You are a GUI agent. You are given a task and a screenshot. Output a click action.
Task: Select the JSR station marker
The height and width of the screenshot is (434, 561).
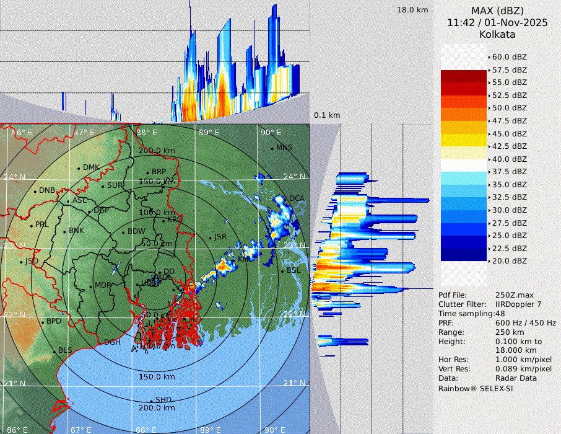coord(210,237)
